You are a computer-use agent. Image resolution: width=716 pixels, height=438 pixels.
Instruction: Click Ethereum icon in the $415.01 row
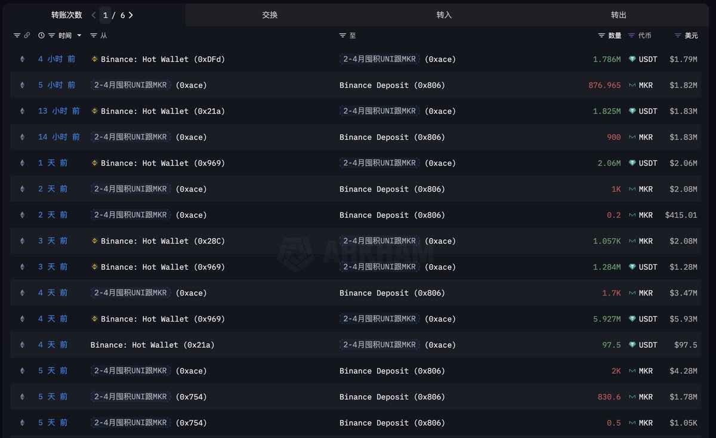[23, 215]
